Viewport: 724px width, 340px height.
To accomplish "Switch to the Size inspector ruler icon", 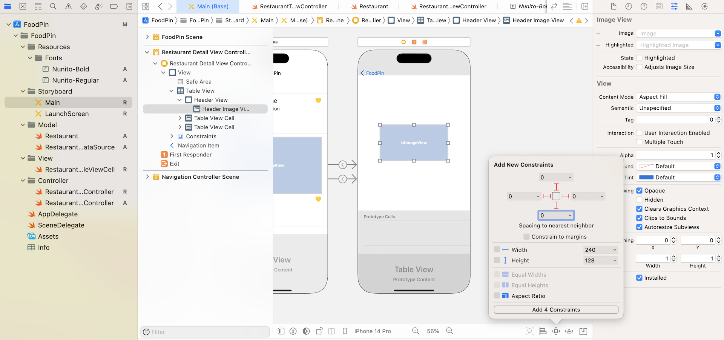I will pos(689,6).
